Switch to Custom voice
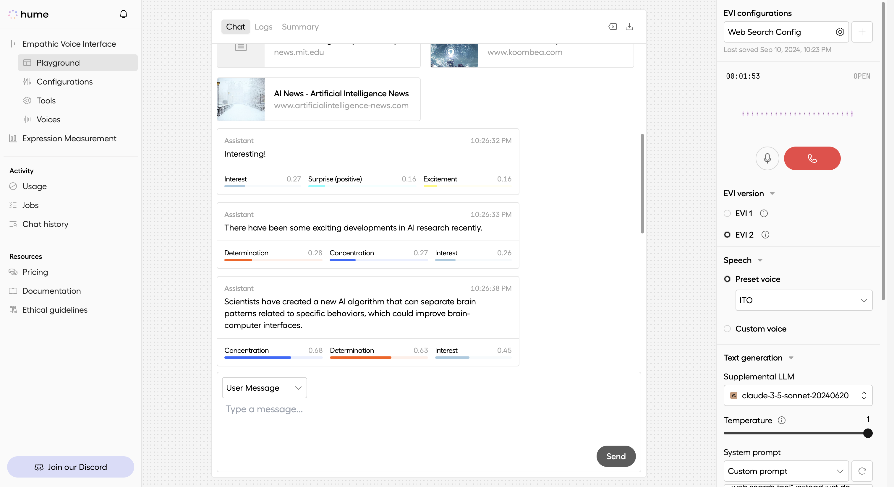 tap(728, 329)
